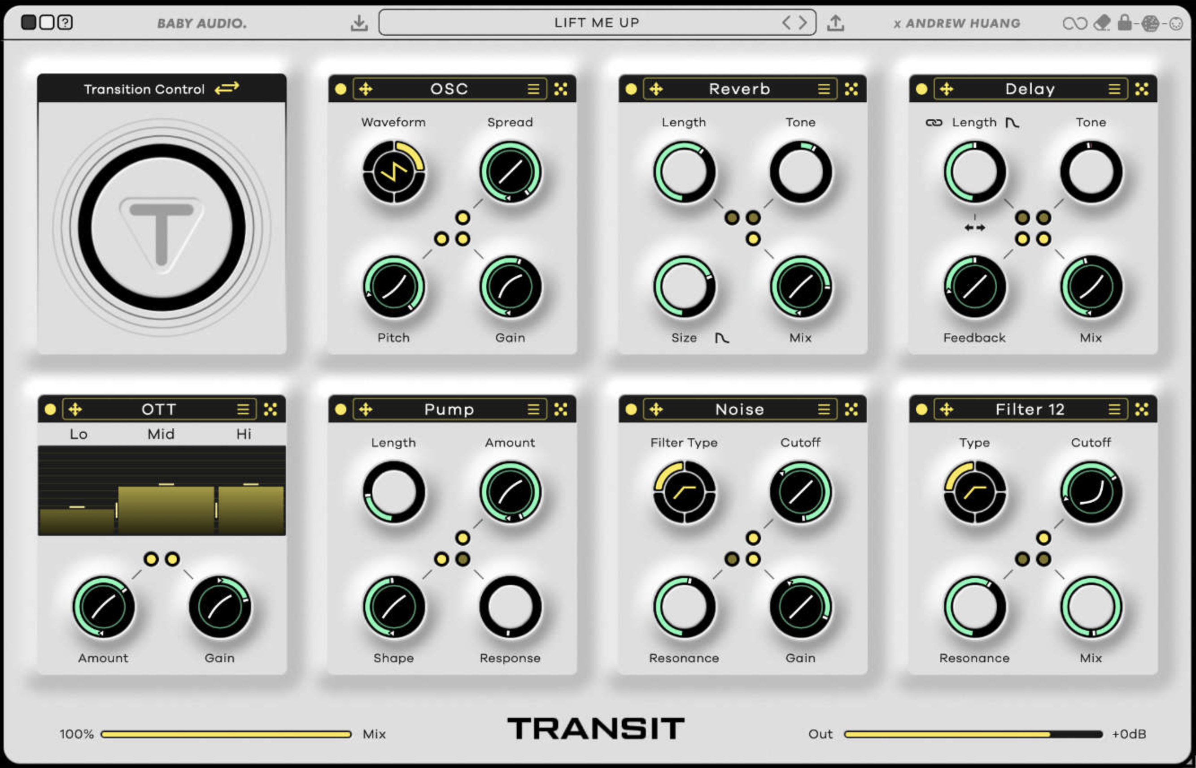Toggle the Pump module power dot

tap(340, 410)
